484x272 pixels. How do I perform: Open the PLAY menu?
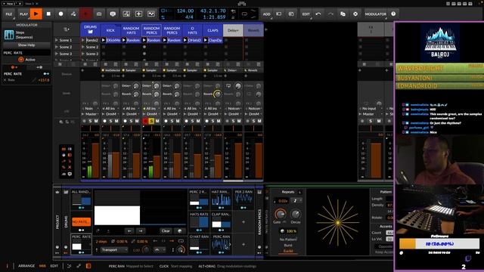[x=23, y=14]
